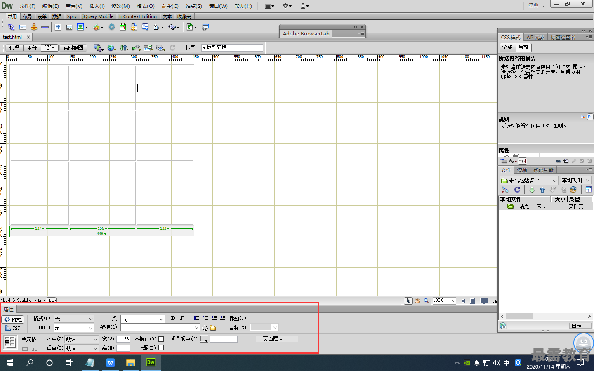Insert a table icon
The width and height of the screenshot is (594, 371).
pos(58,27)
